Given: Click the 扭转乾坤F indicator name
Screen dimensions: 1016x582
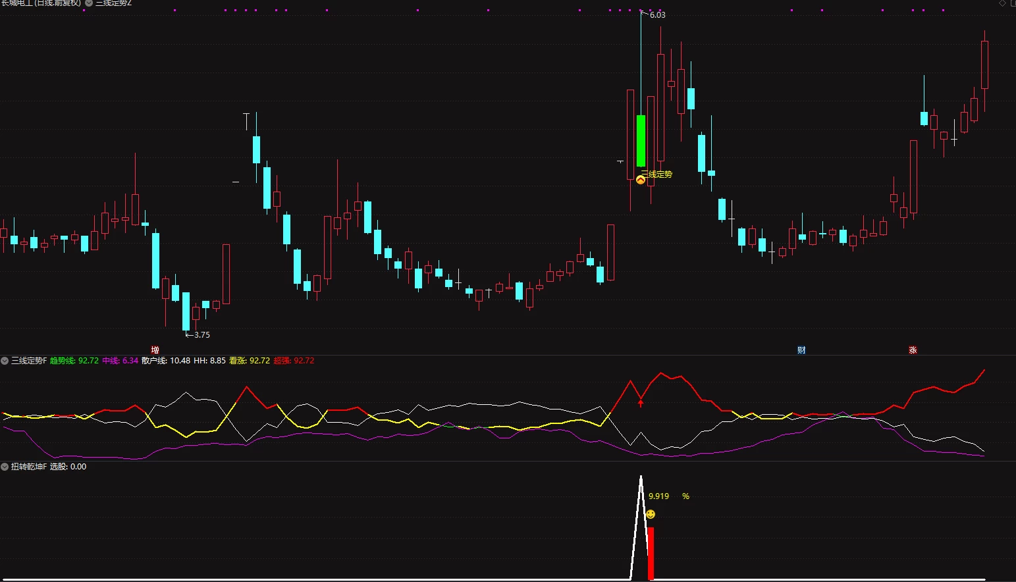Looking at the screenshot, I should tap(29, 467).
